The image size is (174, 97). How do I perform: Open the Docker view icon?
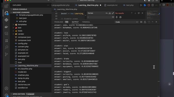click(x=6, y=27)
